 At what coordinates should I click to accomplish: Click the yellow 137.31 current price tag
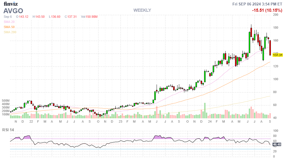coord(278,55)
